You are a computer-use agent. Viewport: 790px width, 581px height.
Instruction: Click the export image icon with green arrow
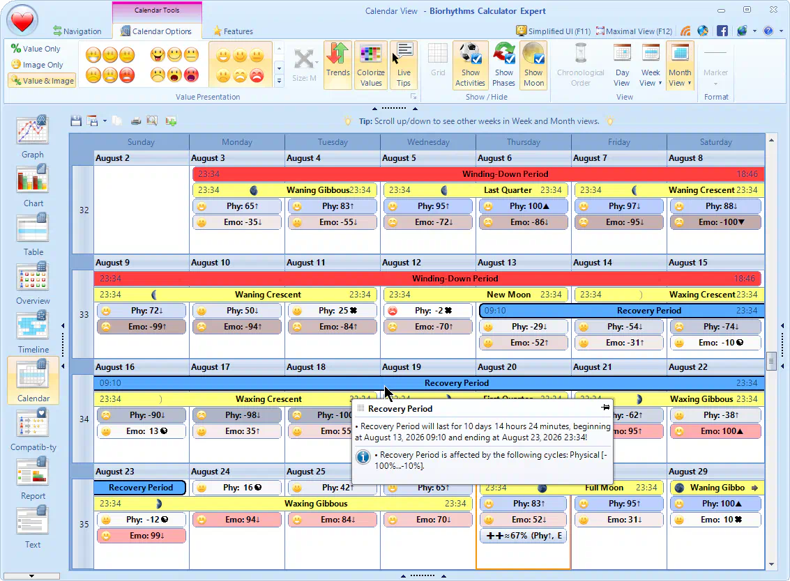[x=171, y=121]
